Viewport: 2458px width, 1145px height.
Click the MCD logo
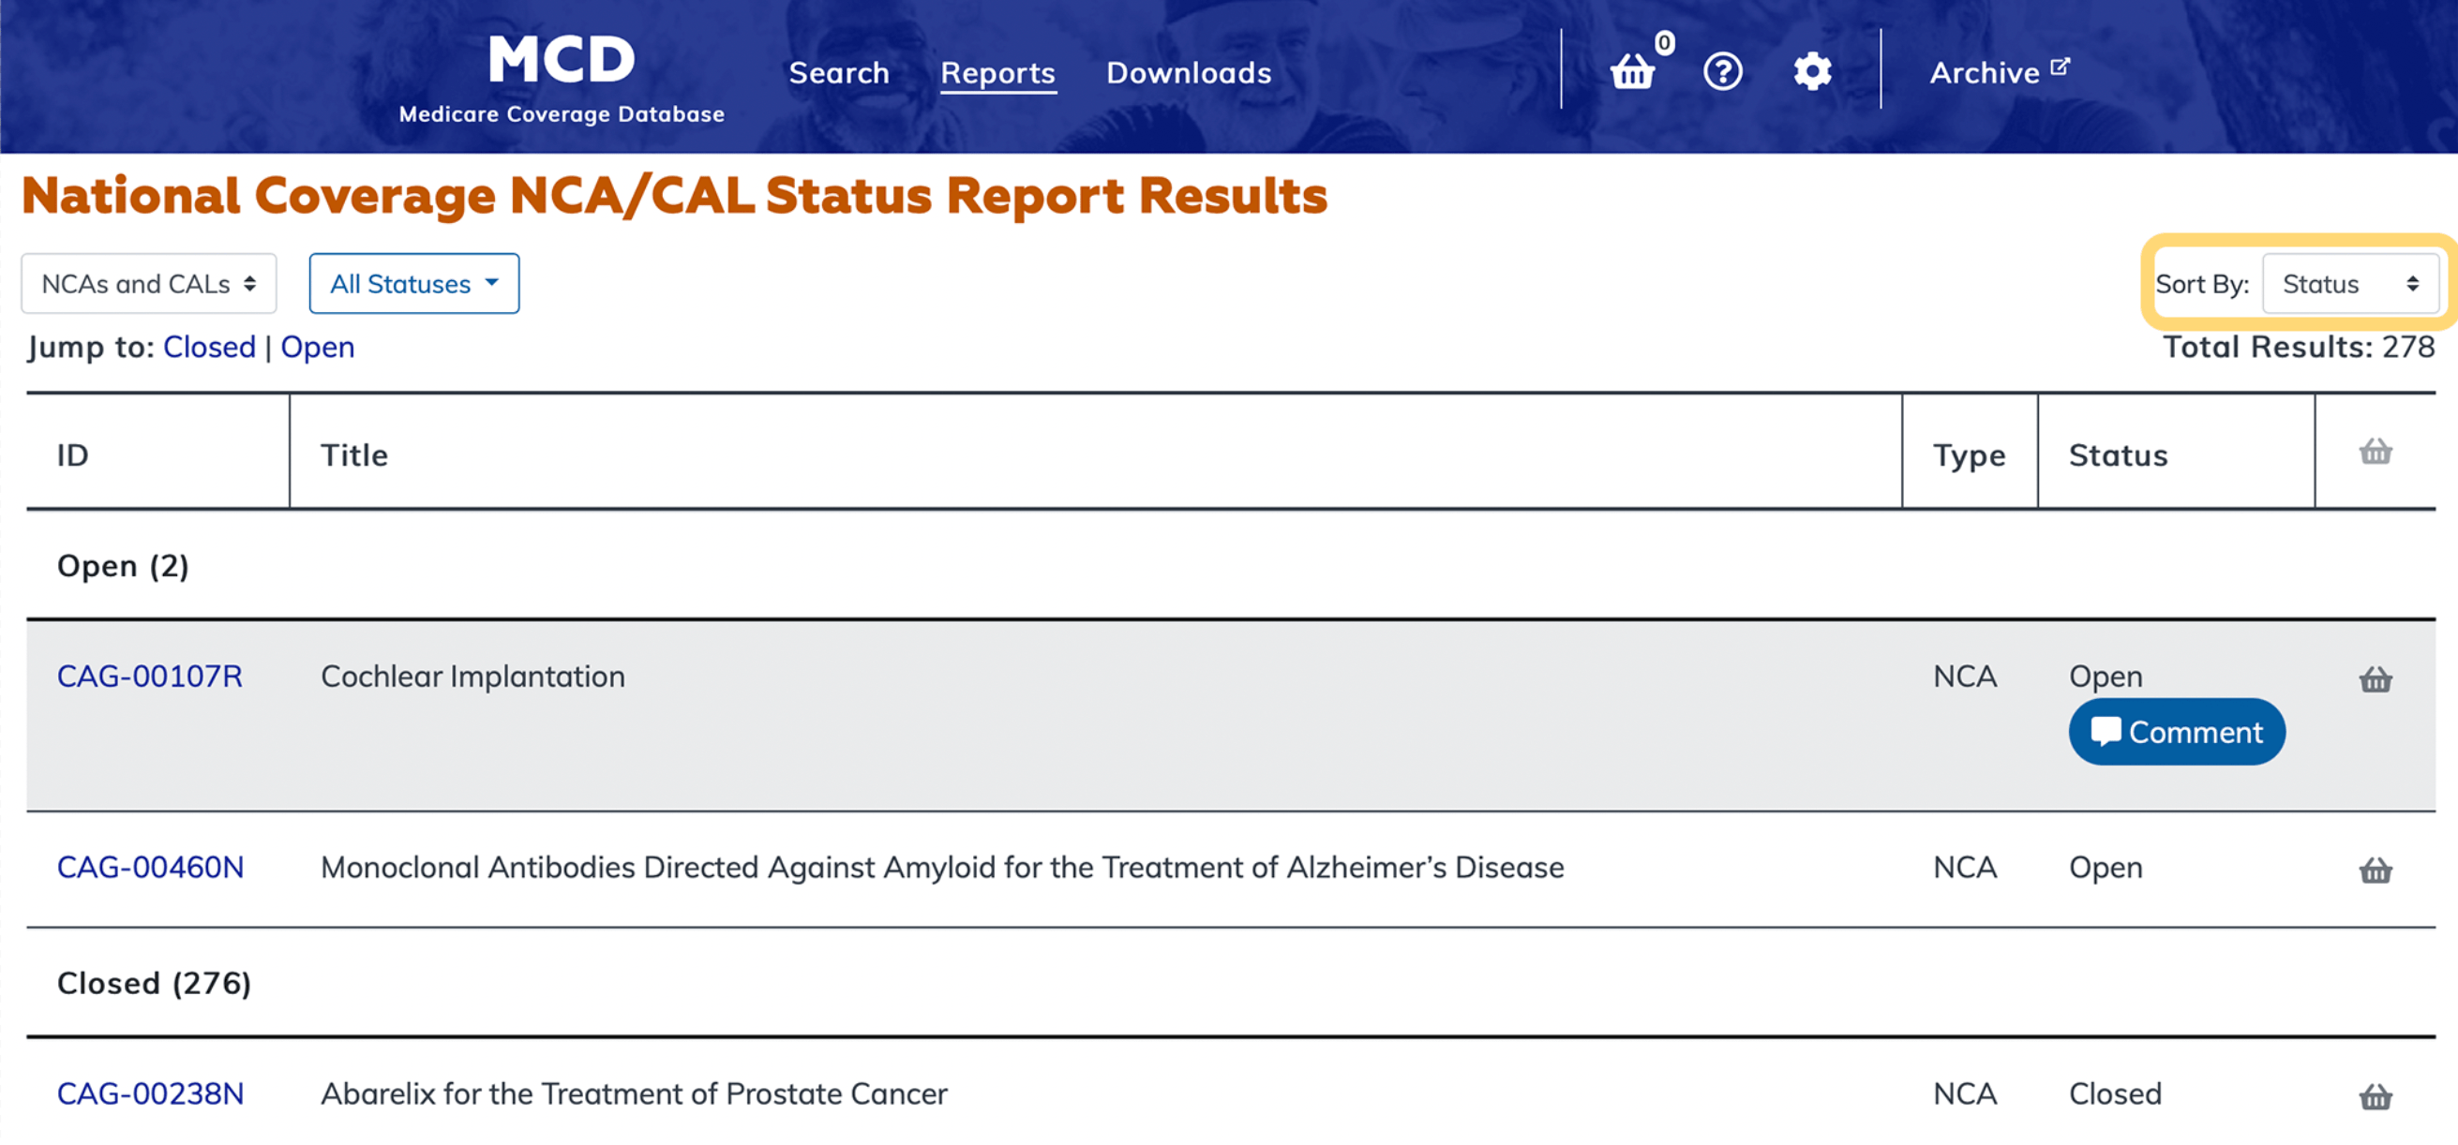(561, 76)
